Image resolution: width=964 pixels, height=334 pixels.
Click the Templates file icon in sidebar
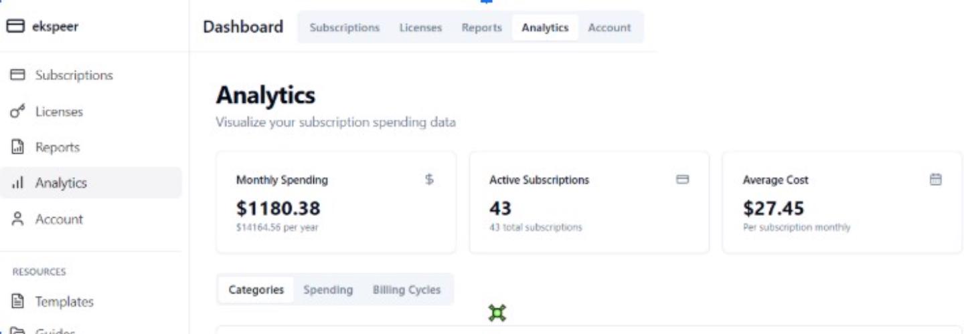click(17, 302)
